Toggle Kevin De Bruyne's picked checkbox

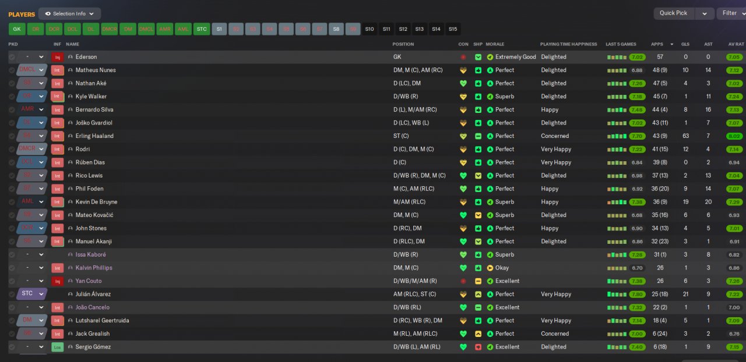(x=12, y=202)
